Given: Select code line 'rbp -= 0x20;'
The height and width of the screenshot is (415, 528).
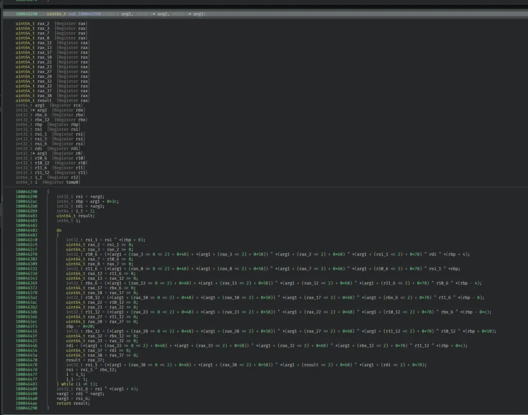Looking at the screenshot, I should click(80, 326).
